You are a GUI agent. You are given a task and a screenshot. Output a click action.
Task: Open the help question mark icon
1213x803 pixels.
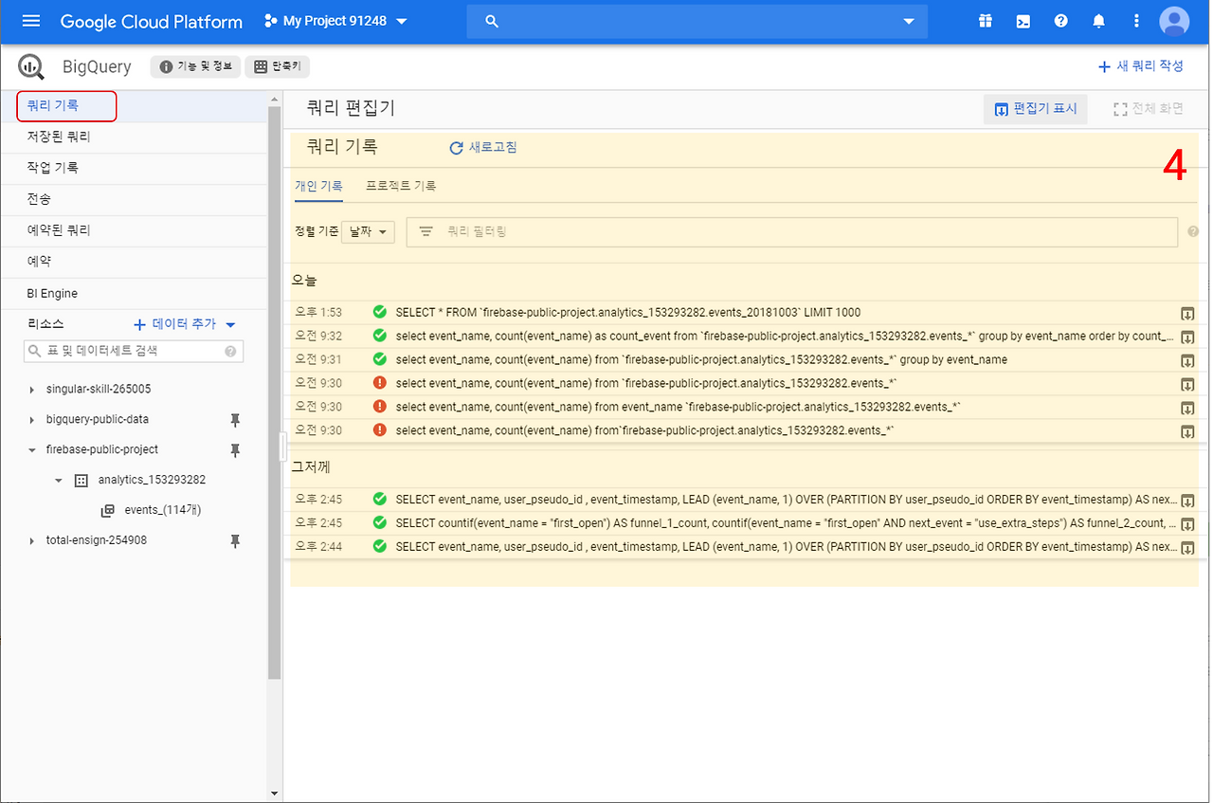pos(1061,21)
